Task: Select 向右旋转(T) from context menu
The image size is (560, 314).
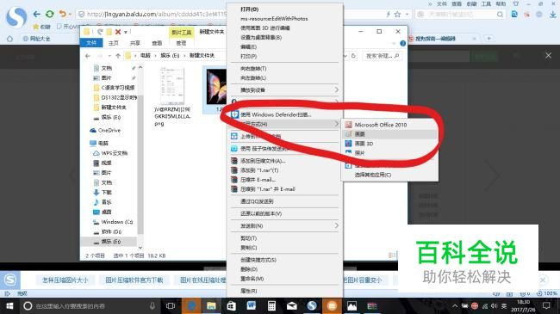Action: pyautogui.click(x=253, y=69)
